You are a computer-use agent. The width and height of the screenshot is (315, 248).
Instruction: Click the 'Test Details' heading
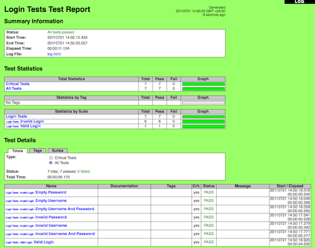coord(20,140)
